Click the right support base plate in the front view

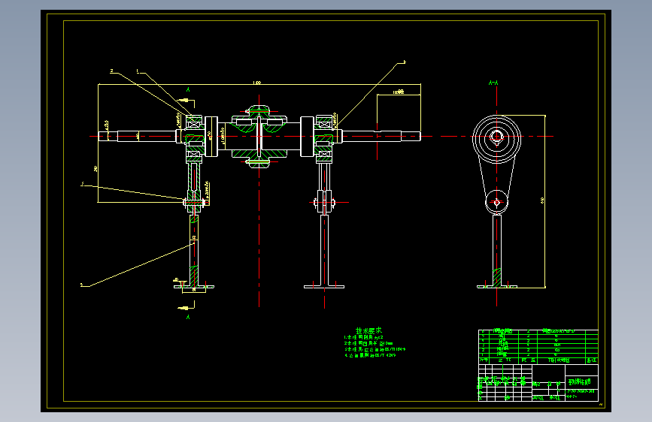[324, 286]
